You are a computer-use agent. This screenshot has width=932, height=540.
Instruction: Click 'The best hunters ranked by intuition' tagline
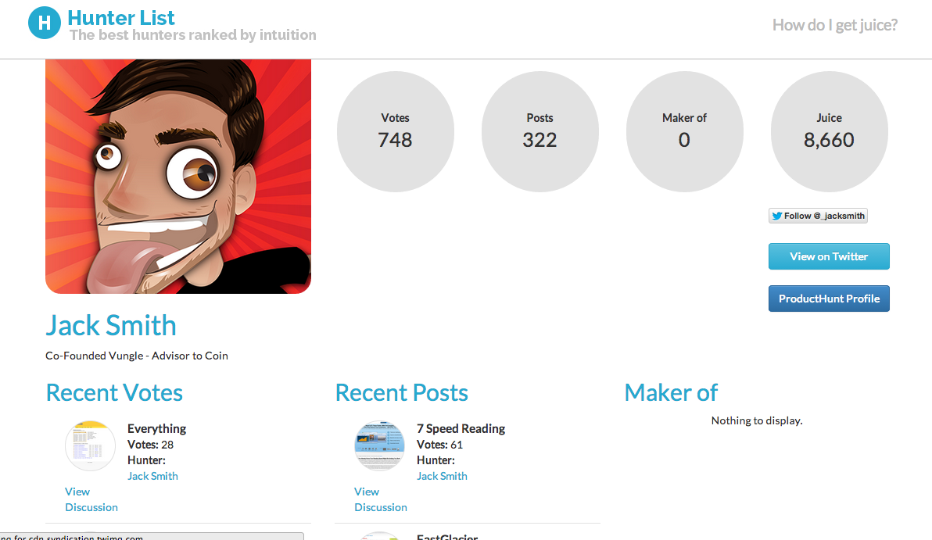click(x=193, y=35)
